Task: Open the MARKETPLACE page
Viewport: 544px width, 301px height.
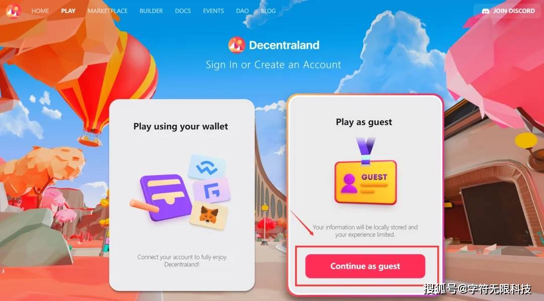Action: click(108, 11)
